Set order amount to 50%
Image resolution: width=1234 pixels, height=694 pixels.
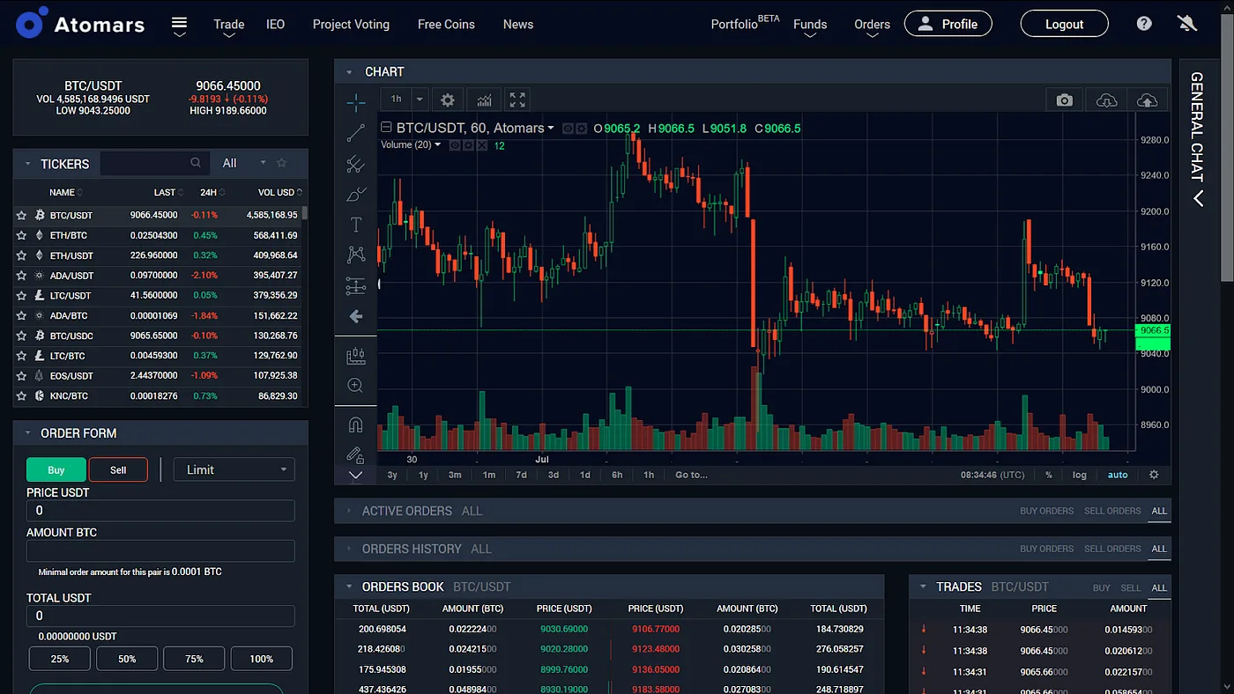[x=127, y=659]
